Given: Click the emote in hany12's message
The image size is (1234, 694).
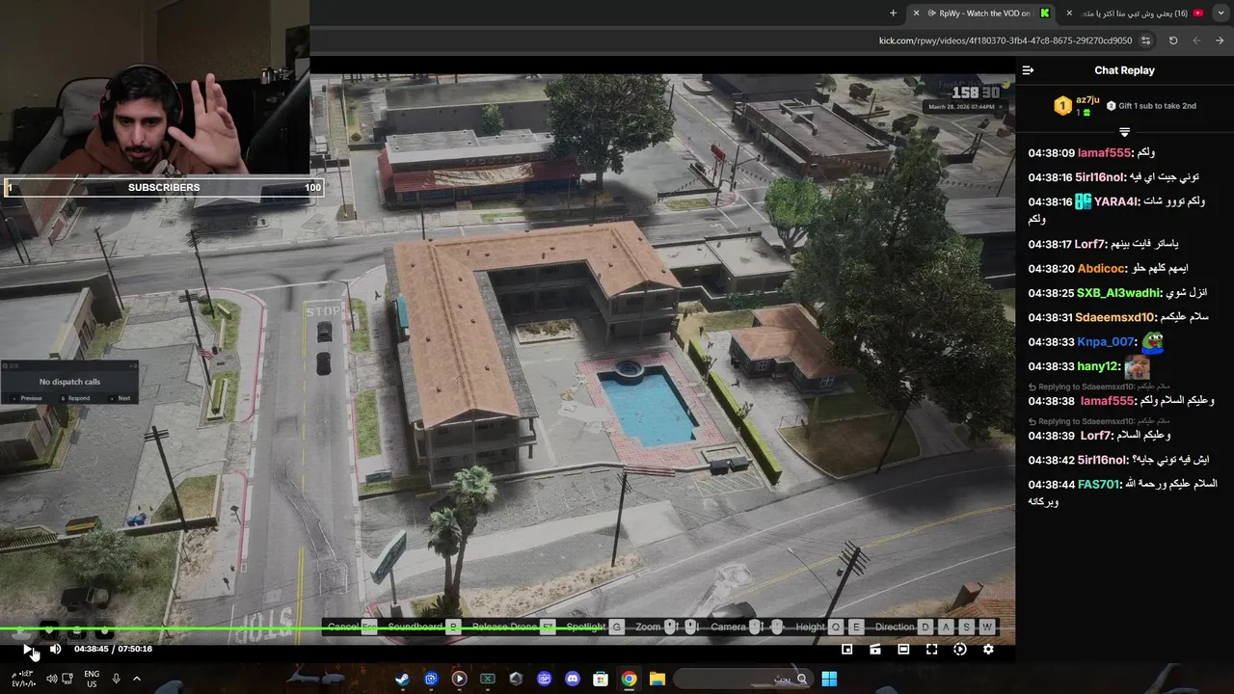Looking at the screenshot, I should click(x=1138, y=366).
